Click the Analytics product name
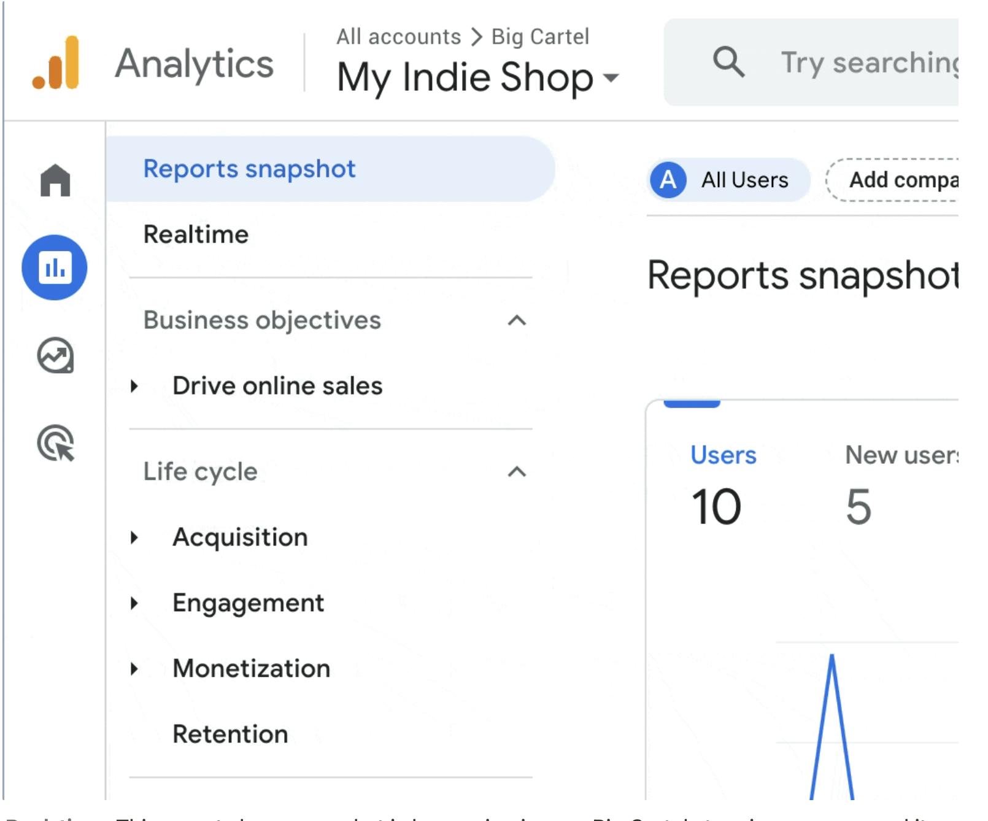Image resolution: width=988 pixels, height=821 pixels. pos(194,64)
